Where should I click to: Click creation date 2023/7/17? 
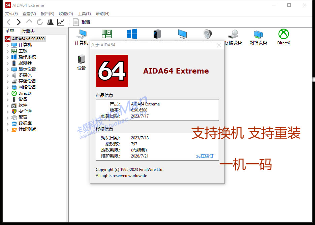point(140,116)
